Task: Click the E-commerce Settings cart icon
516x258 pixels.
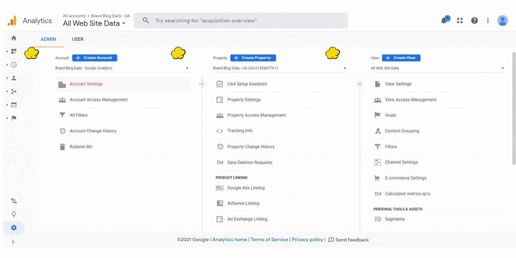Action: coord(377,178)
